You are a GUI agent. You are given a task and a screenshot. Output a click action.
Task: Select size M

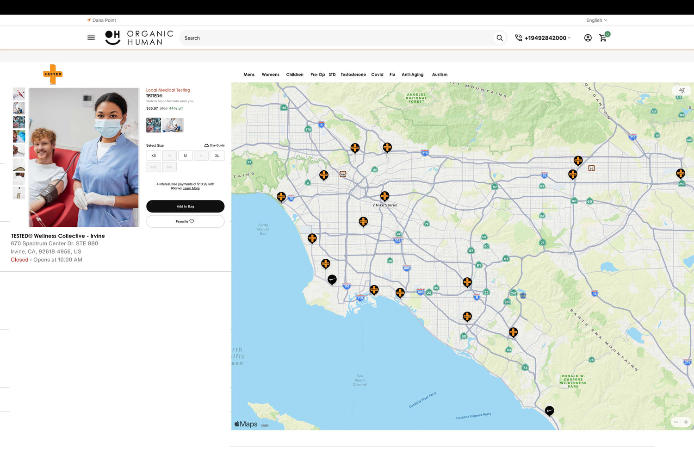185,156
